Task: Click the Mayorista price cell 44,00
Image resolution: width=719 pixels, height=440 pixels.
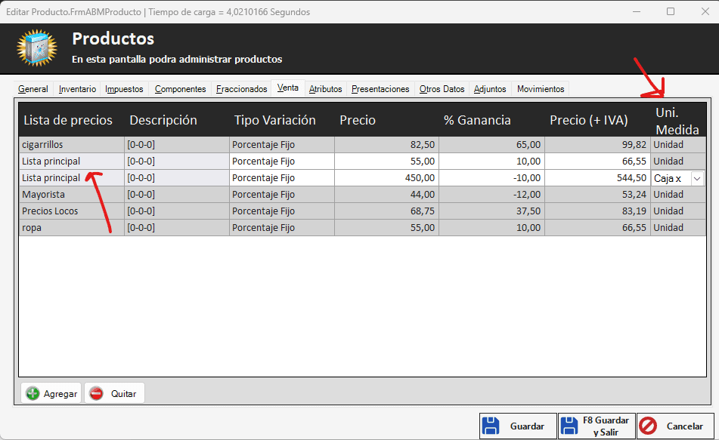Action: pyautogui.click(x=386, y=195)
